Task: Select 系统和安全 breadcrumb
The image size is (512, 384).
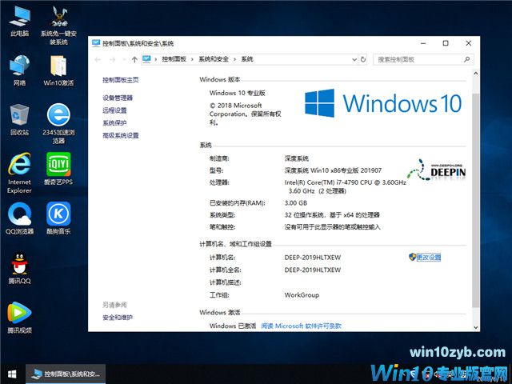Action: 214,59
